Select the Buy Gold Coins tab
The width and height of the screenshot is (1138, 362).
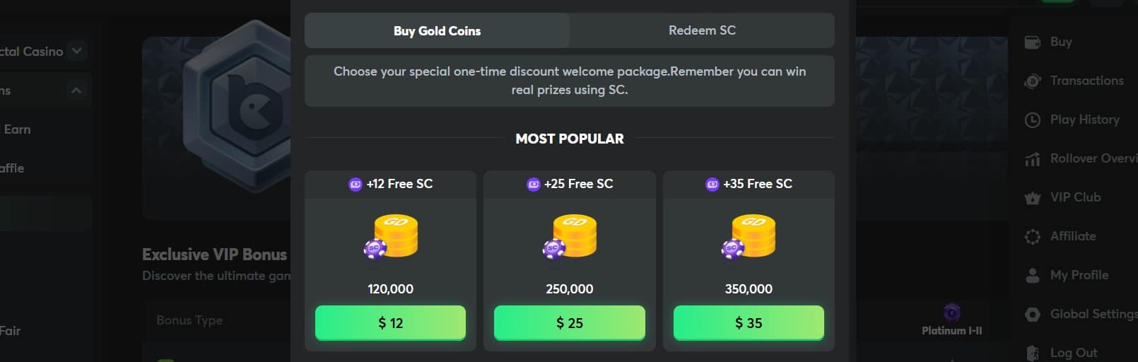[437, 30]
